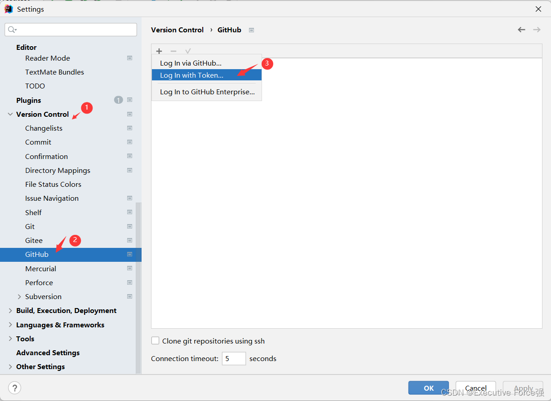
Task: Open File Status Colors settings
Action: click(53, 184)
